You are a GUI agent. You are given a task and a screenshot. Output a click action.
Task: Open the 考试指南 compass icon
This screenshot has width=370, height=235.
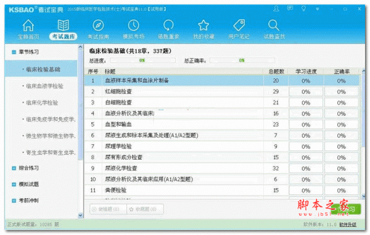pyautogui.click(x=98, y=25)
